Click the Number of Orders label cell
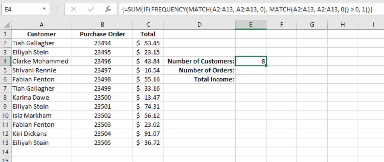Image resolution: width=384 pixels, height=162 pixels. point(199,70)
